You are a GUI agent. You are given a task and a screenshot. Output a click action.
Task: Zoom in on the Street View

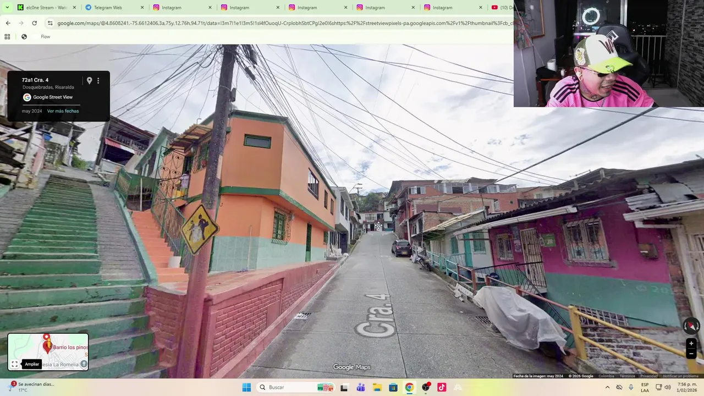tap(691, 343)
